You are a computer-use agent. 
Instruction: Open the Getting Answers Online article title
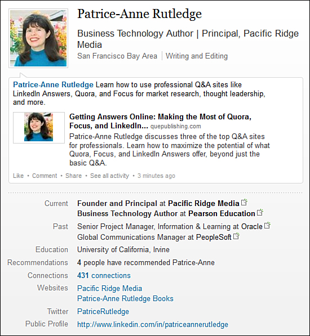click(160, 121)
